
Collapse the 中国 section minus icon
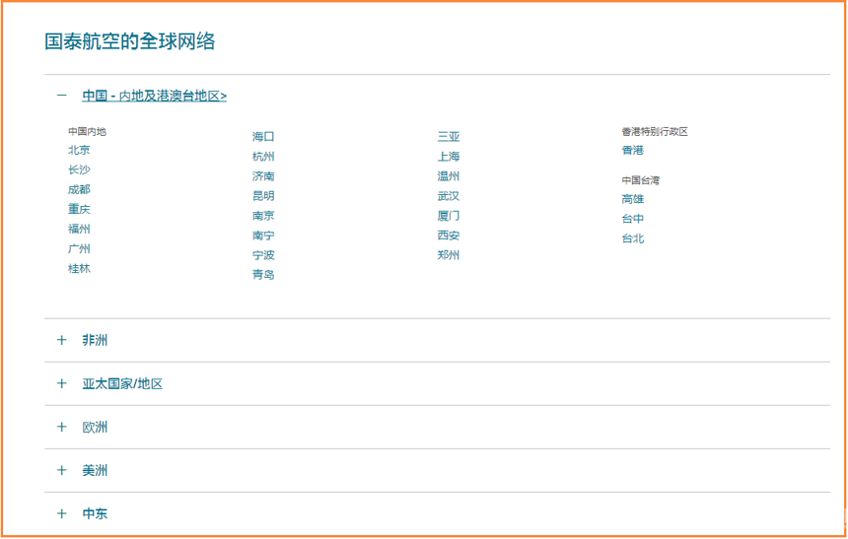(62, 96)
